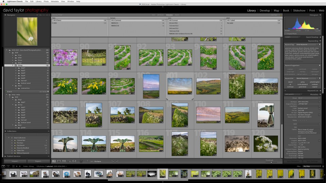Viewport: 326px width, 183px height.
Task: Expand the Quick Develop panel
Action: (320, 37)
